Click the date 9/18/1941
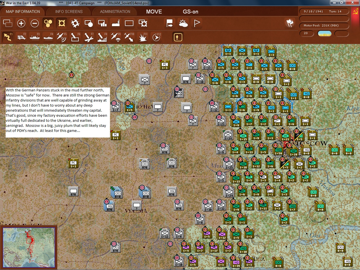The width and height of the screenshot is (360, 270). click(313, 12)
